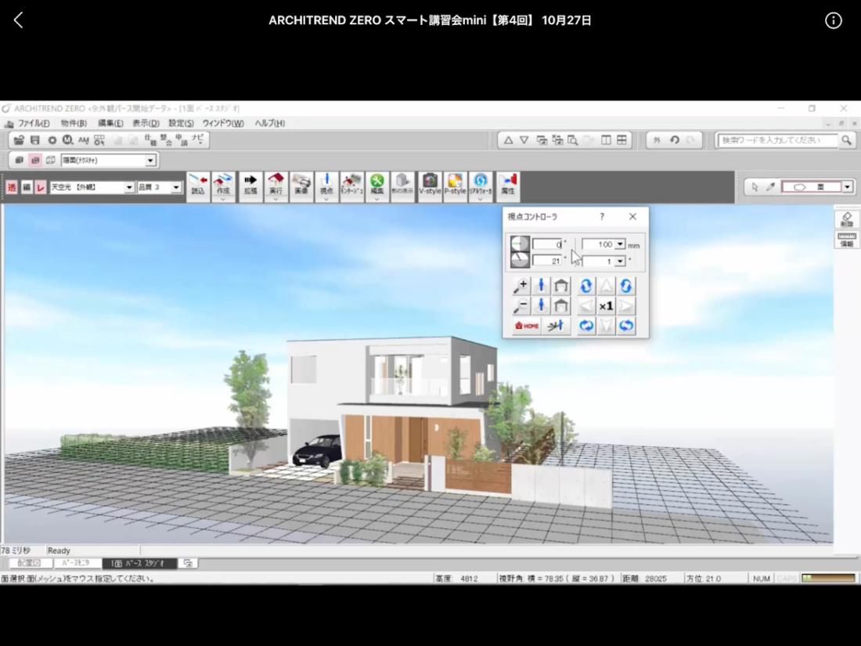The image size is (861, 646).
Task: Click the search magnifier button
Action: [847, 141]
